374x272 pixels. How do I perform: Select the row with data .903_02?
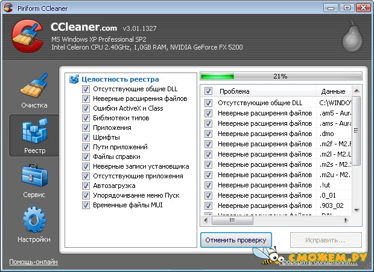(x=276, y=206)
